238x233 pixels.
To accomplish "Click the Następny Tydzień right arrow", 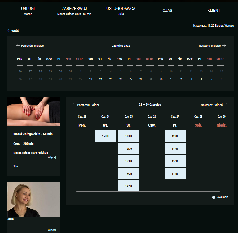I will [x=226, y=105].
